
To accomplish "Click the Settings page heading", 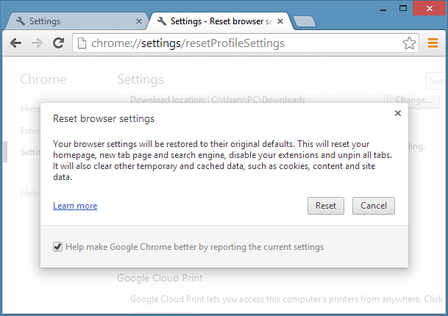I will point(141,79).
